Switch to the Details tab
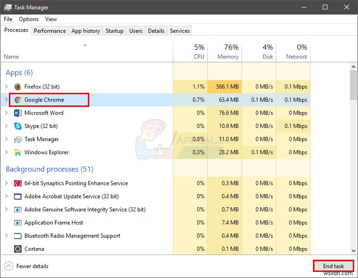The width and height of the screenshot is (358, 278). point(156,31)
